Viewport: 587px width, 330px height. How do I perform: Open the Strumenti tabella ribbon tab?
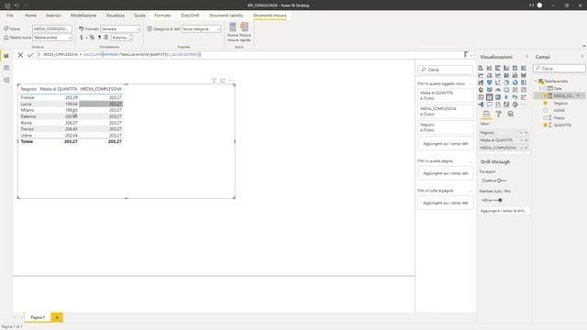point(227,16)
